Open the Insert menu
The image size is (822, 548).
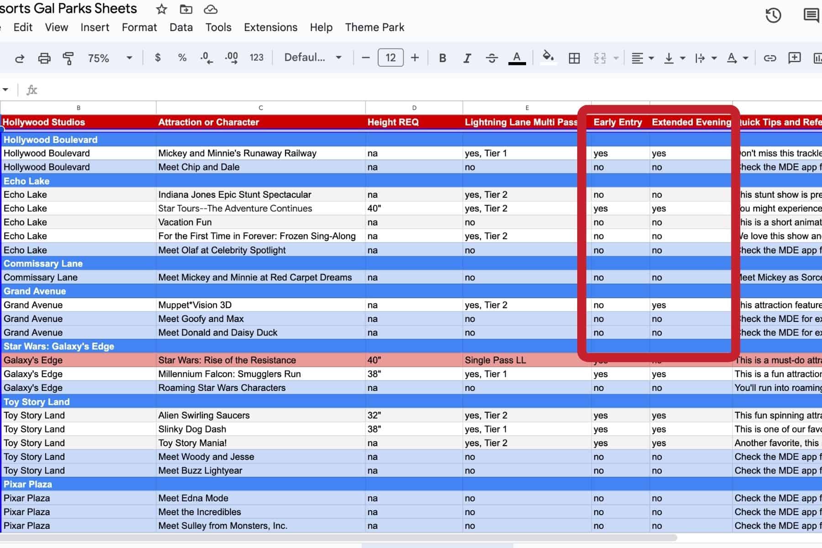[x=95, y=27]
